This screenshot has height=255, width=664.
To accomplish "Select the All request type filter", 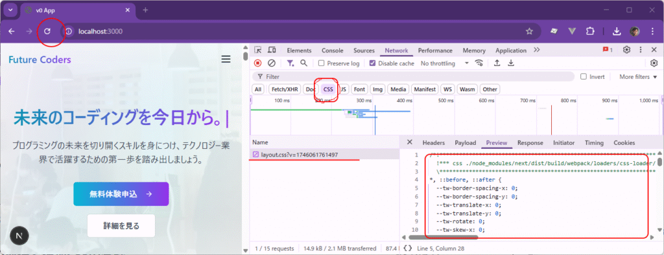I will pyautogui.click(x=258, y=89).
